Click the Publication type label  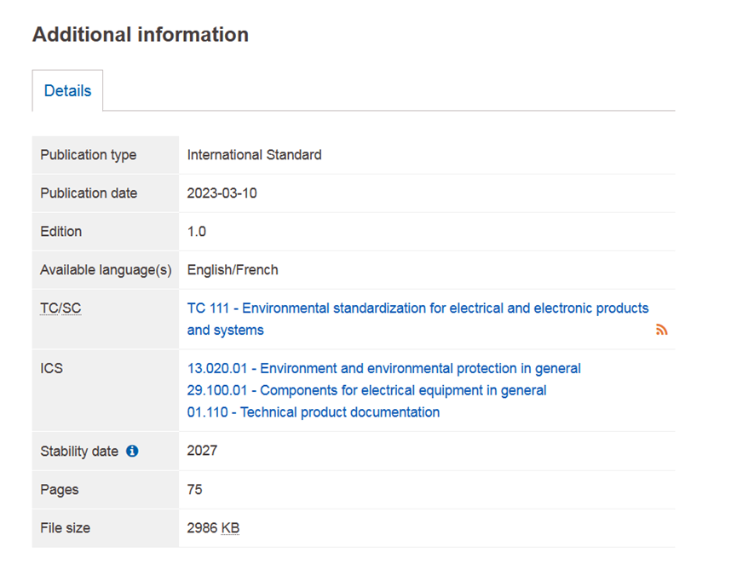(x=88, y=155)
